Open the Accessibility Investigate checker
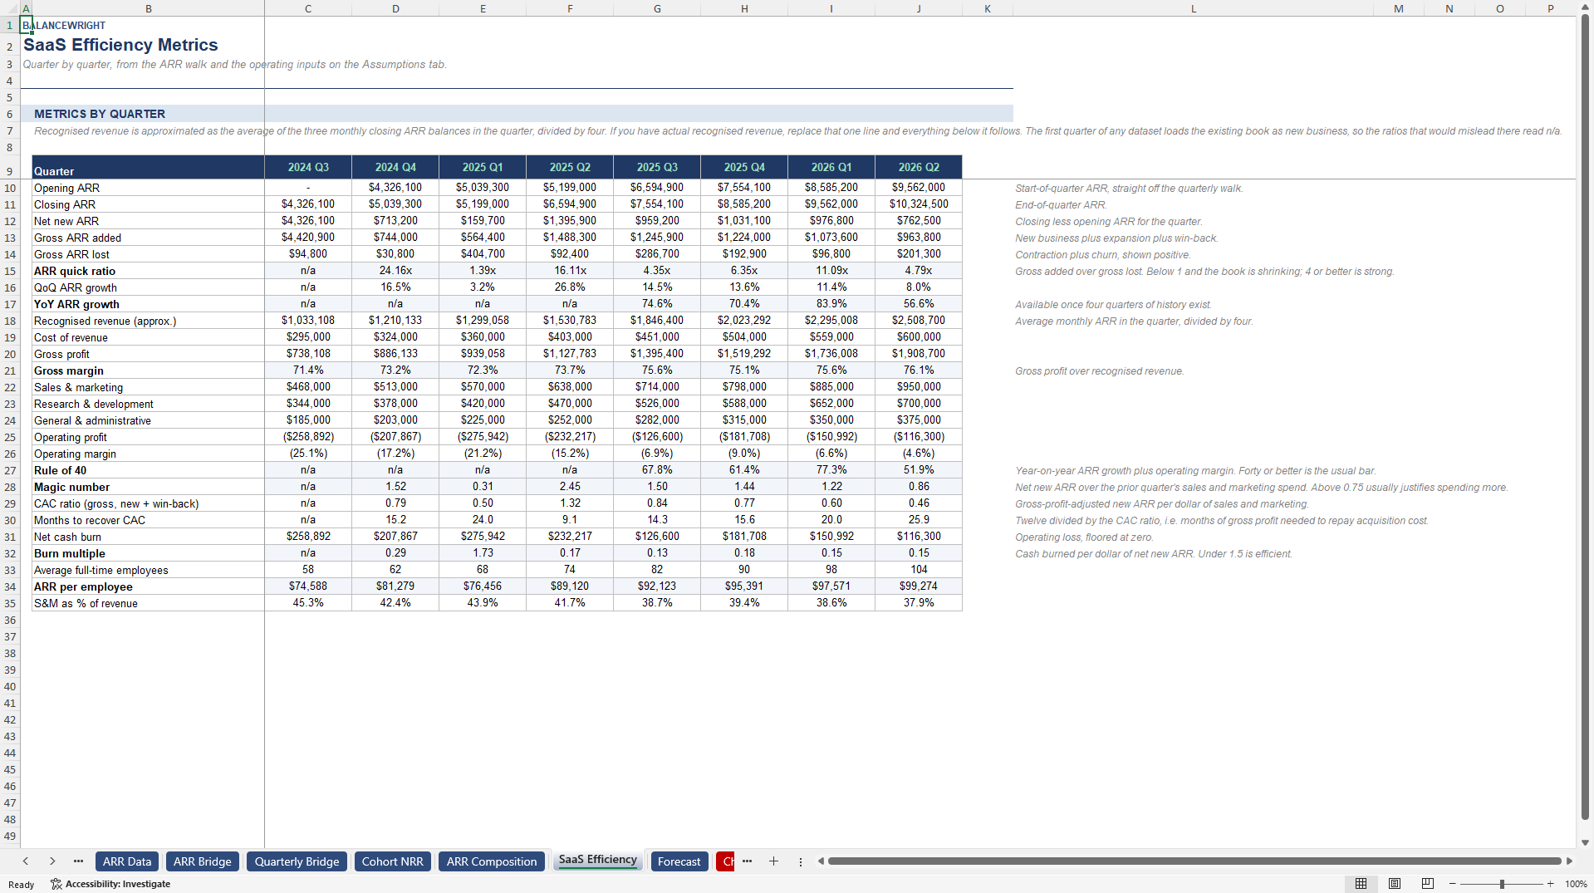This screenshot has height=893, width=1594. [x=110, y=884]
